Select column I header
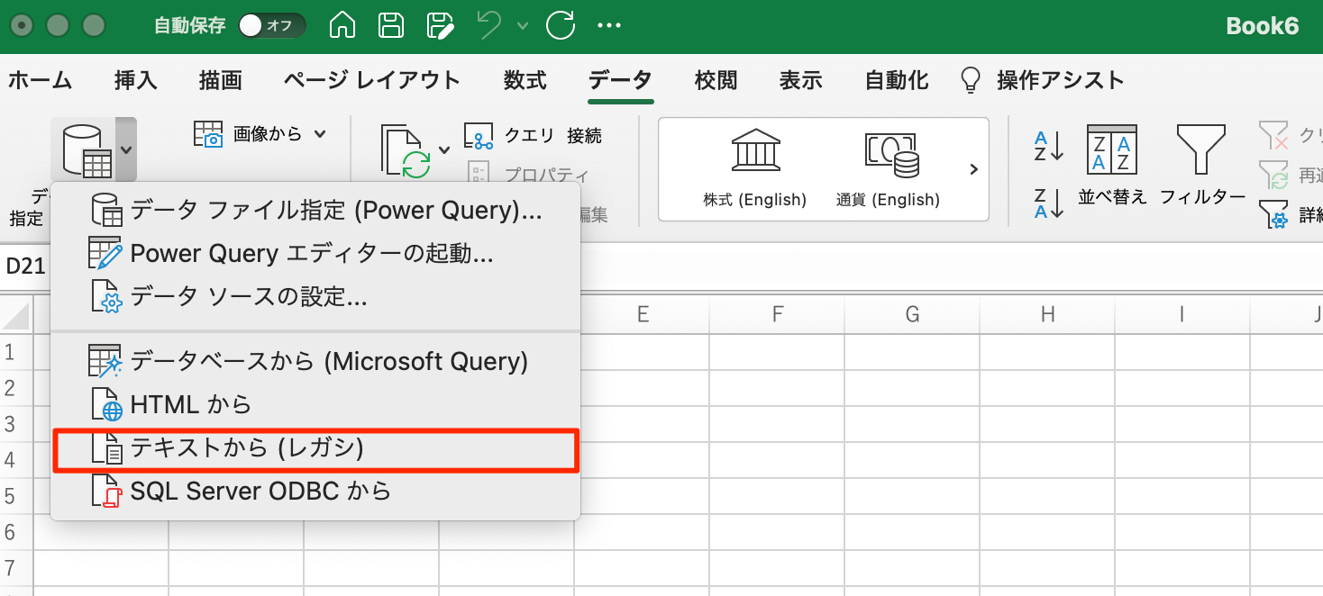Screen dimensions: 1323x596 pos(1182,314)
